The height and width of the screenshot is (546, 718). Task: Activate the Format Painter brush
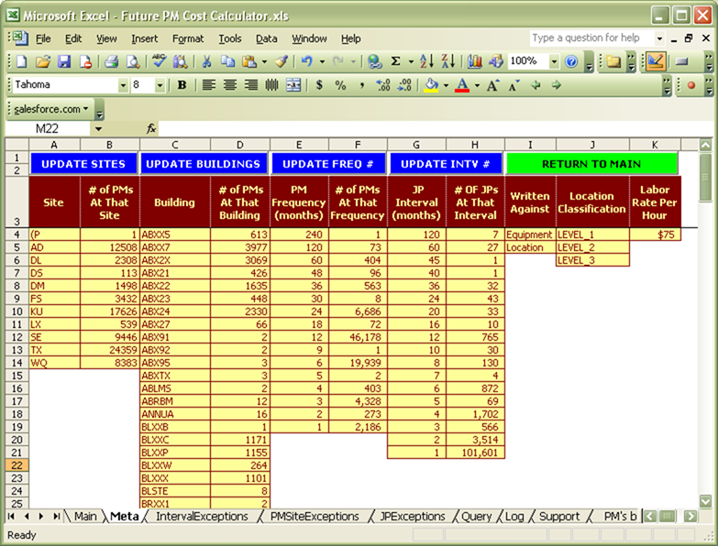282,60
